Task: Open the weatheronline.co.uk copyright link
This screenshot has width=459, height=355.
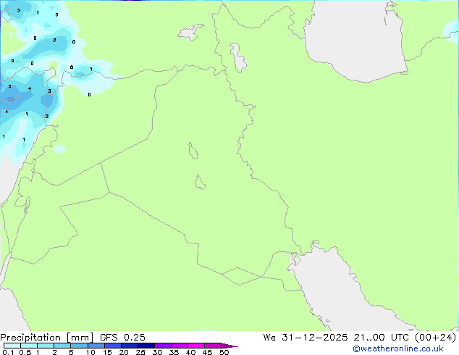Action: [x=397, y=348]
